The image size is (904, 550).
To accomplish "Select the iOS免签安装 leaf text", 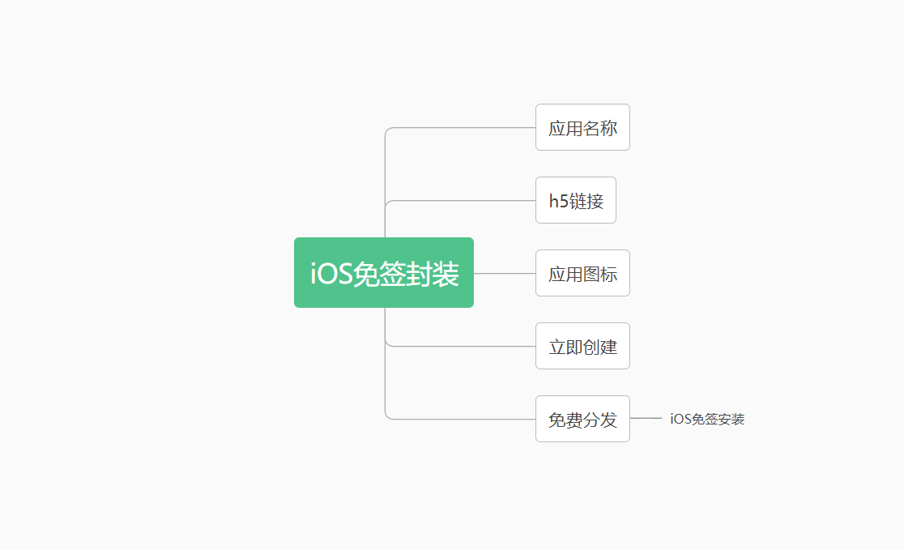I will click(x=707, y=419).
